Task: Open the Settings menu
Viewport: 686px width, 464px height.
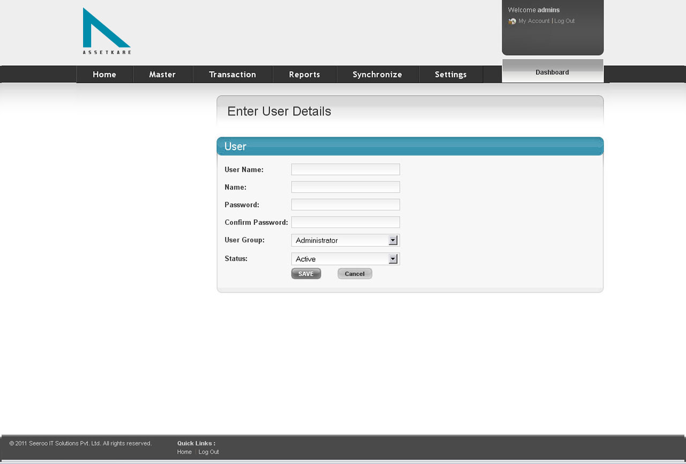Action: point(451,74)
